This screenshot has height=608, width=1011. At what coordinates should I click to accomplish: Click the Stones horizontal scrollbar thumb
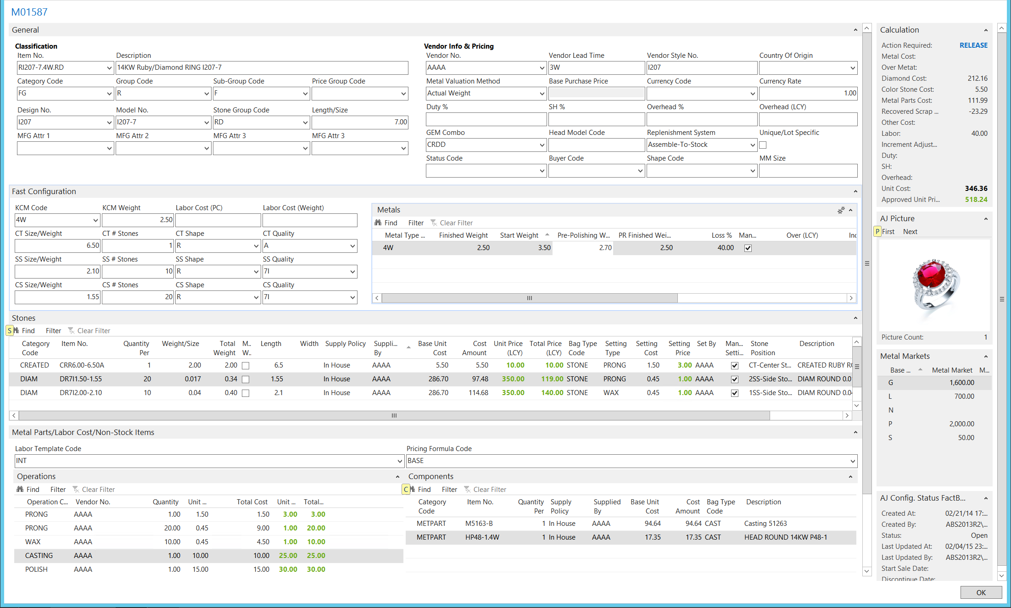394,415
